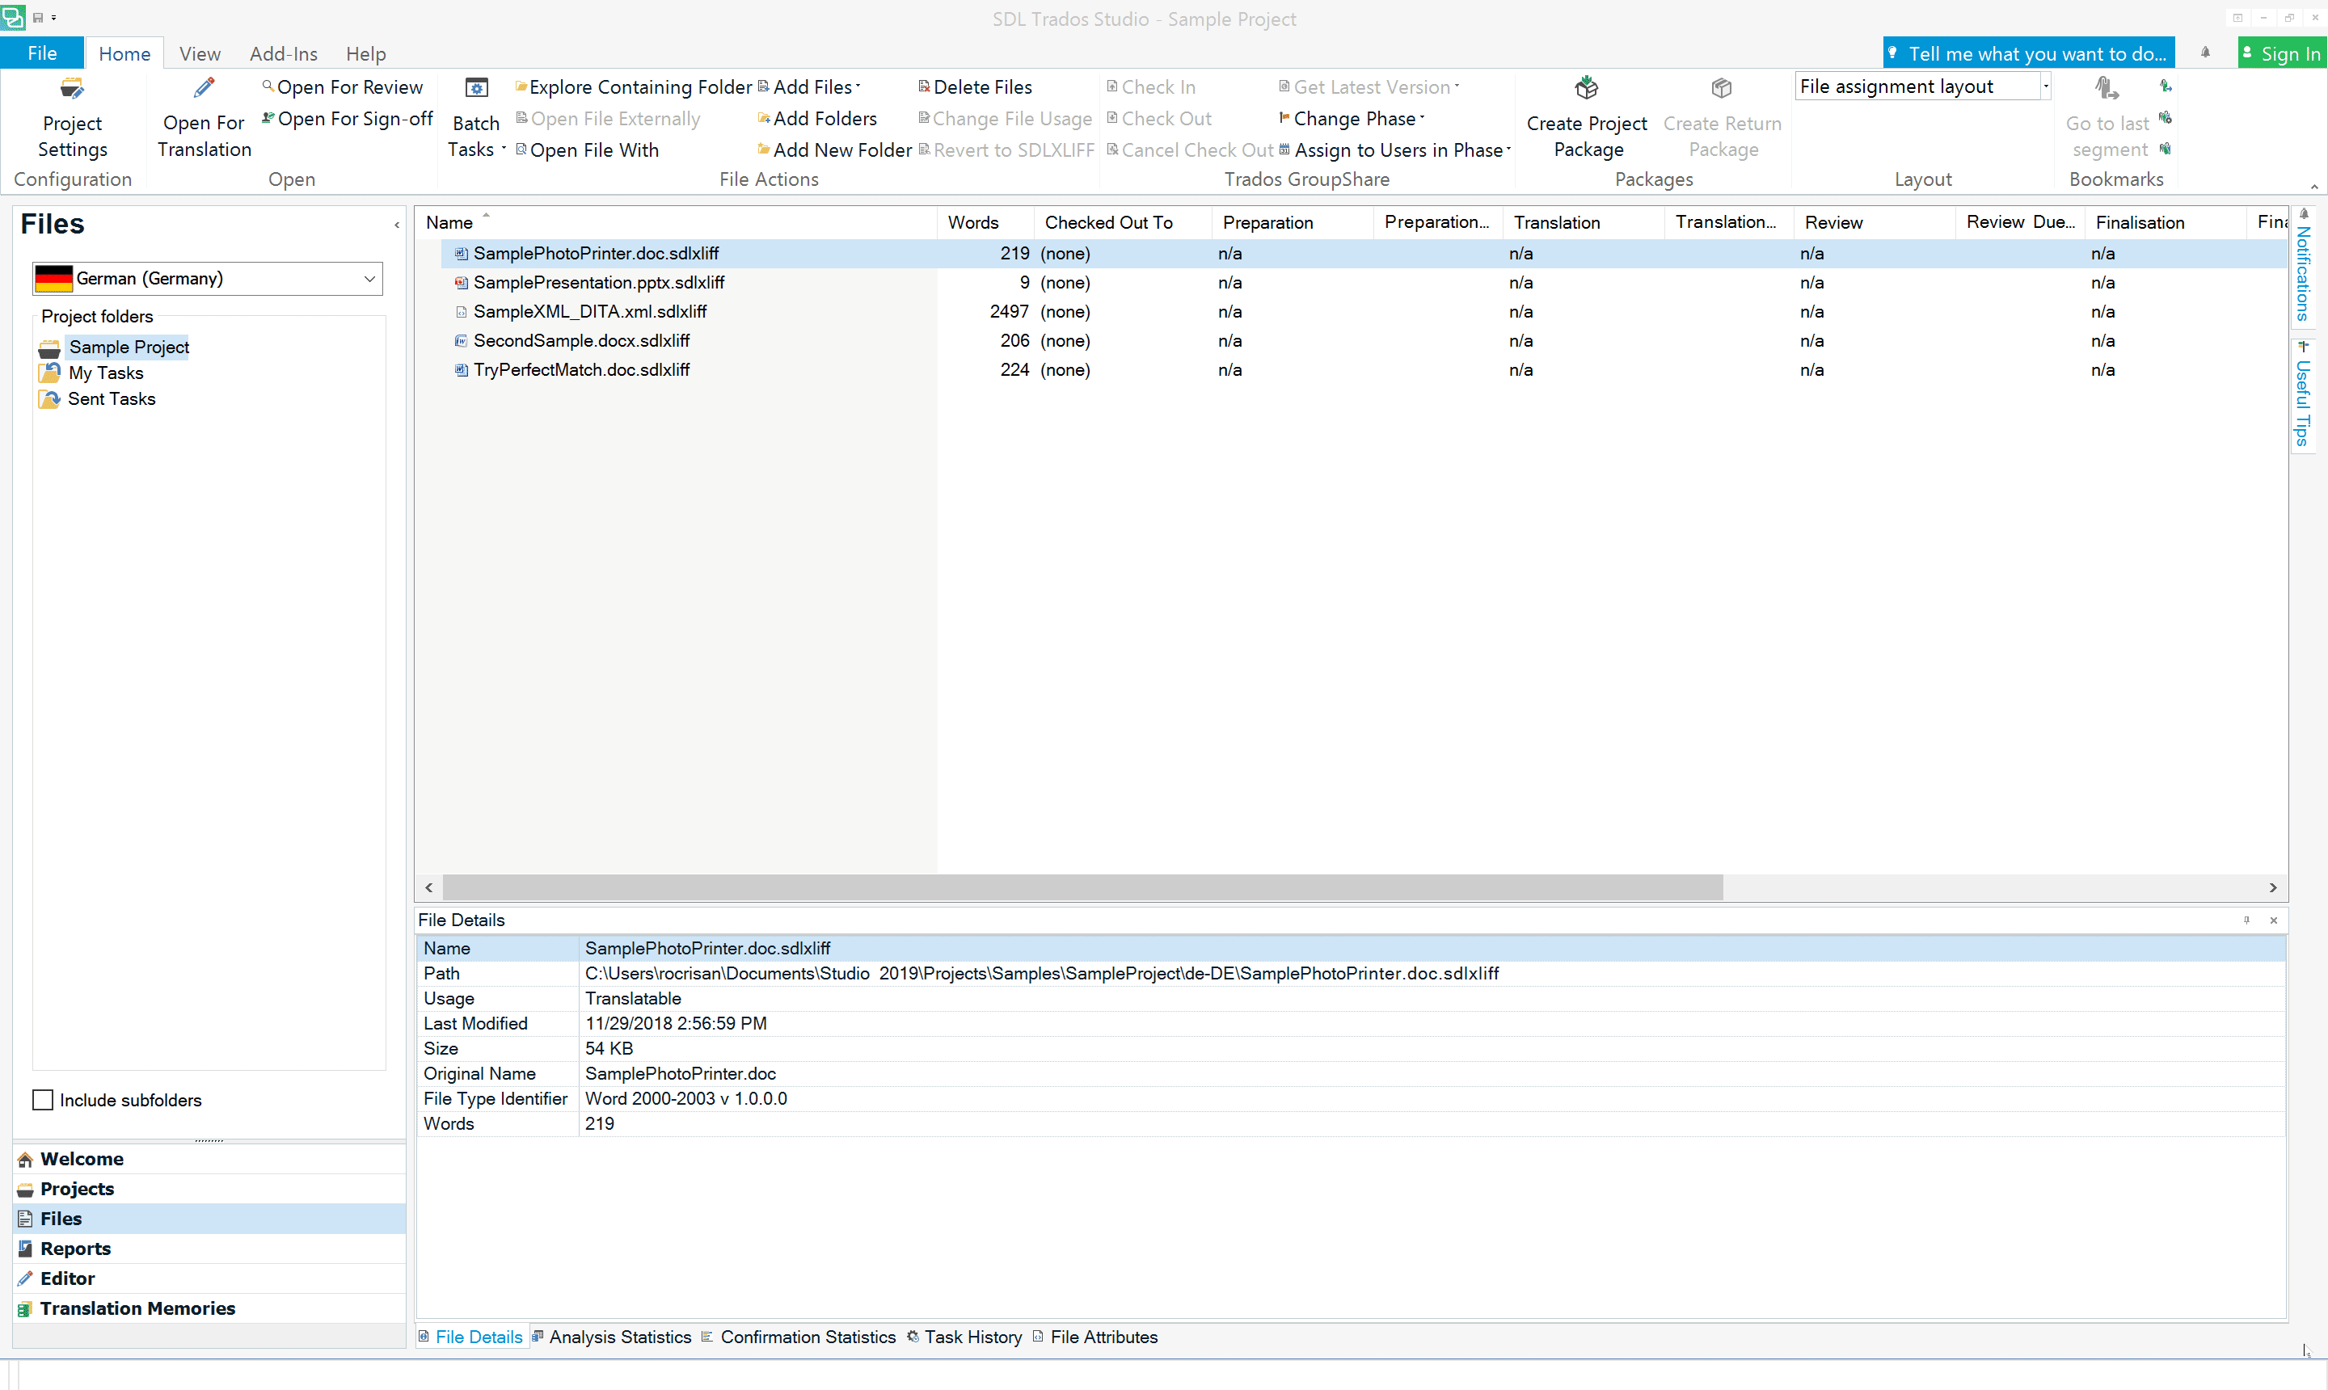2328x1390 pixels.
Task: Click the Translation column header
Action: [x=1584, y=222]
